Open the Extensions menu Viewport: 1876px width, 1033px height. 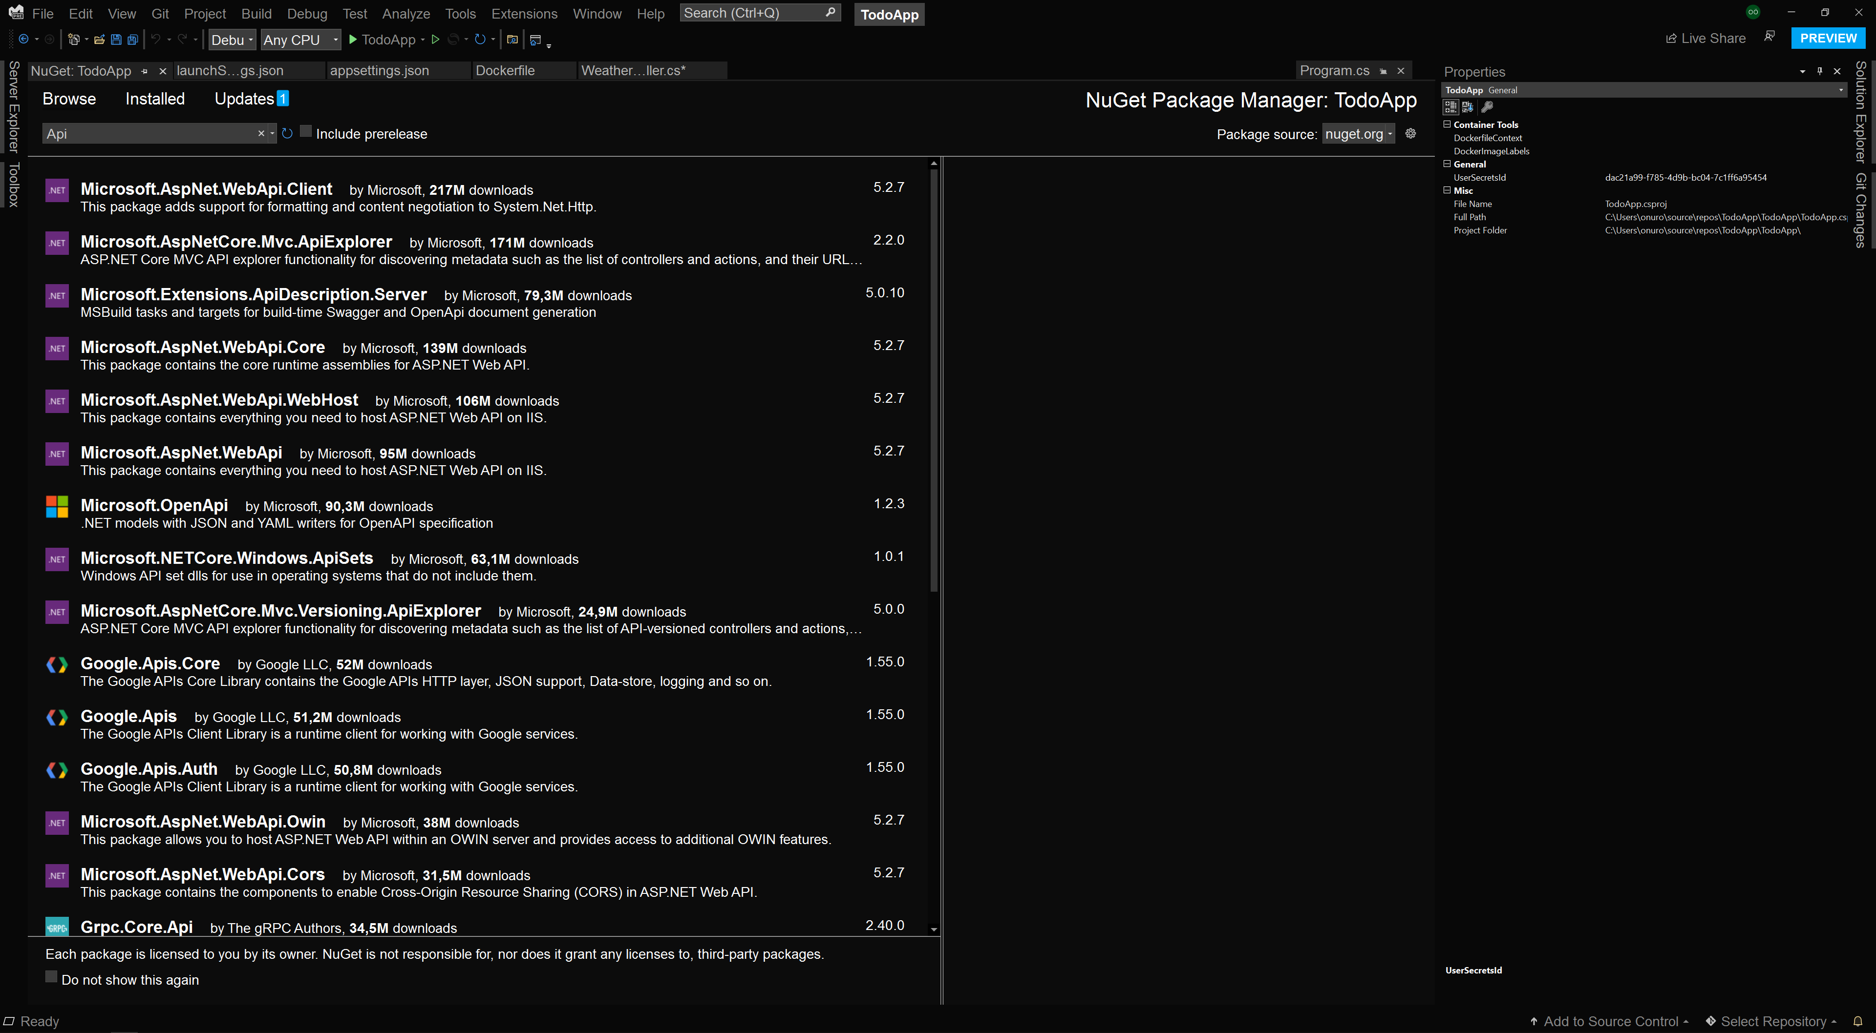tap(524, 14)
